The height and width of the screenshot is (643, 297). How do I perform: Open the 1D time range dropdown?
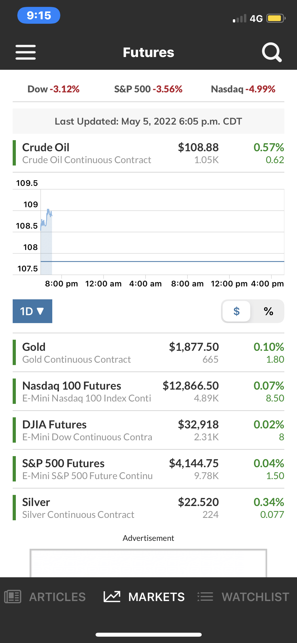click(32, 311)
